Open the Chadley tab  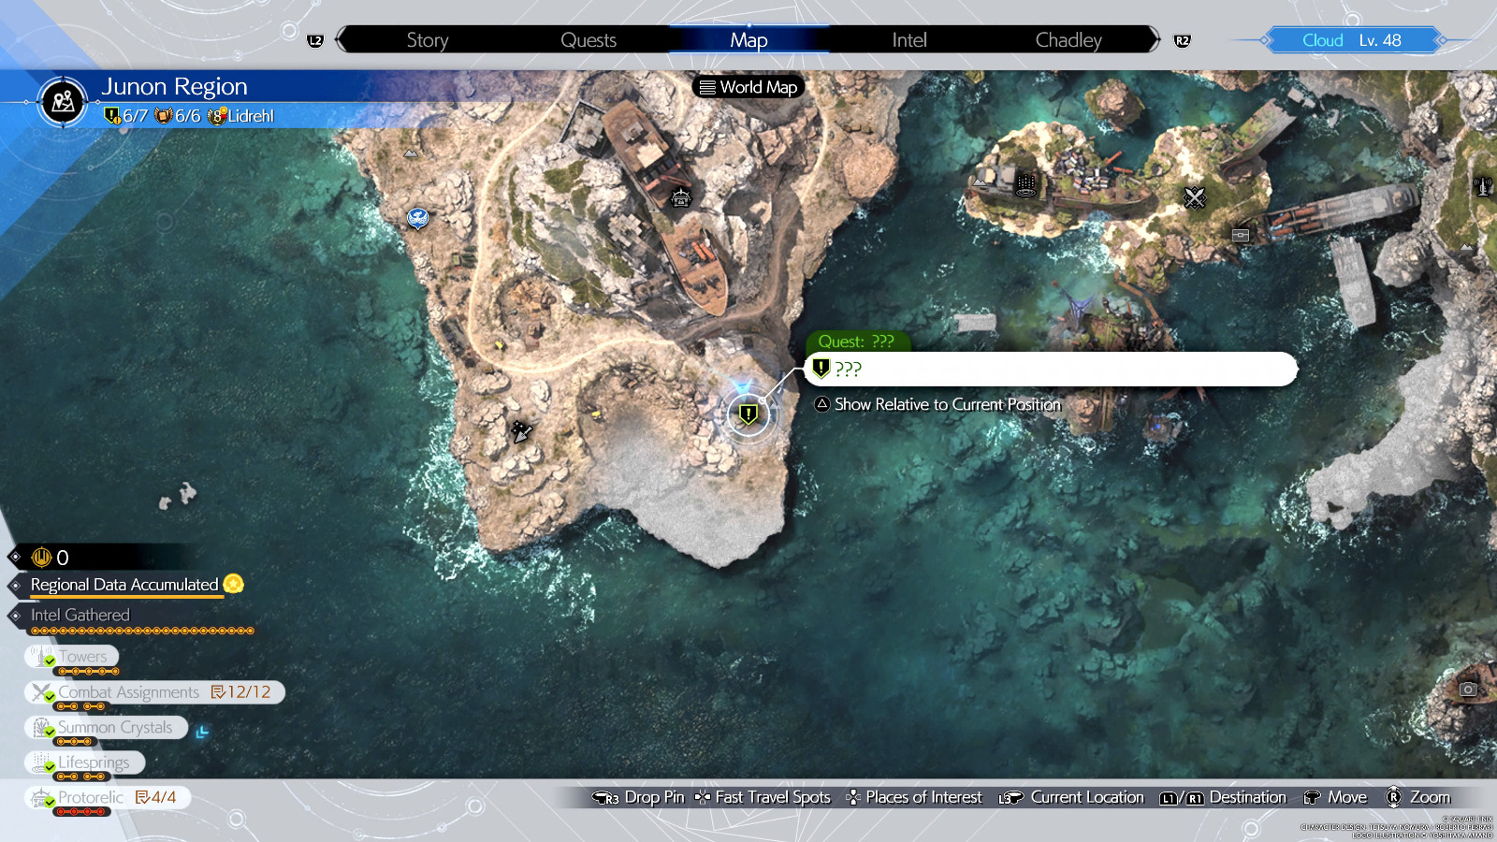point(1068,40)
